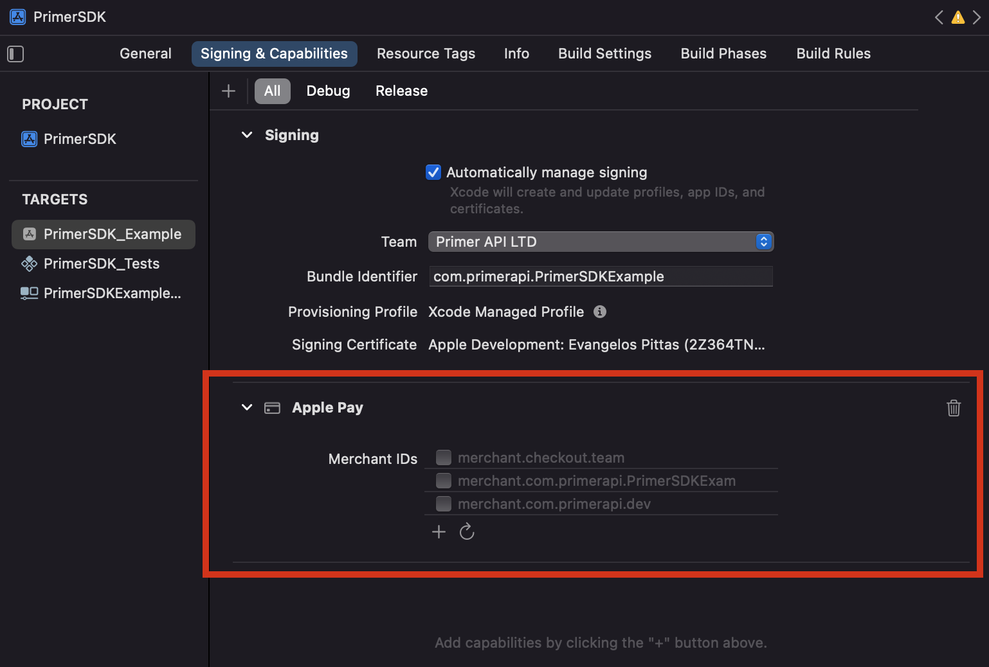
Task: Refresh the Merchant IDs list
Action: point(466,531)
